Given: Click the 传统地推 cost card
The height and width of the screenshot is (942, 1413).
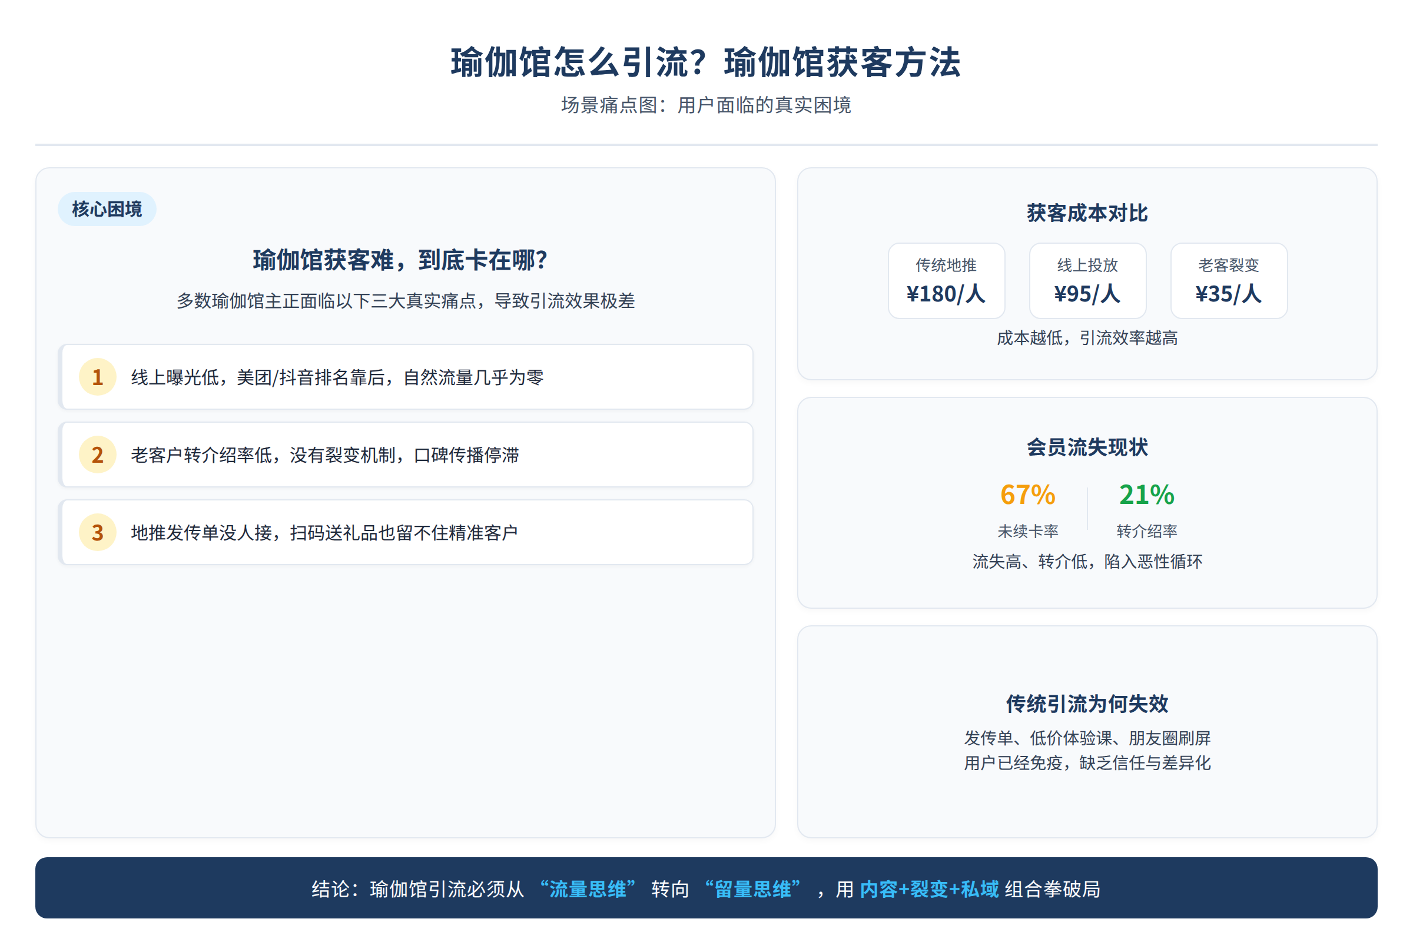Looking at the screenshot, I should 946,281.
